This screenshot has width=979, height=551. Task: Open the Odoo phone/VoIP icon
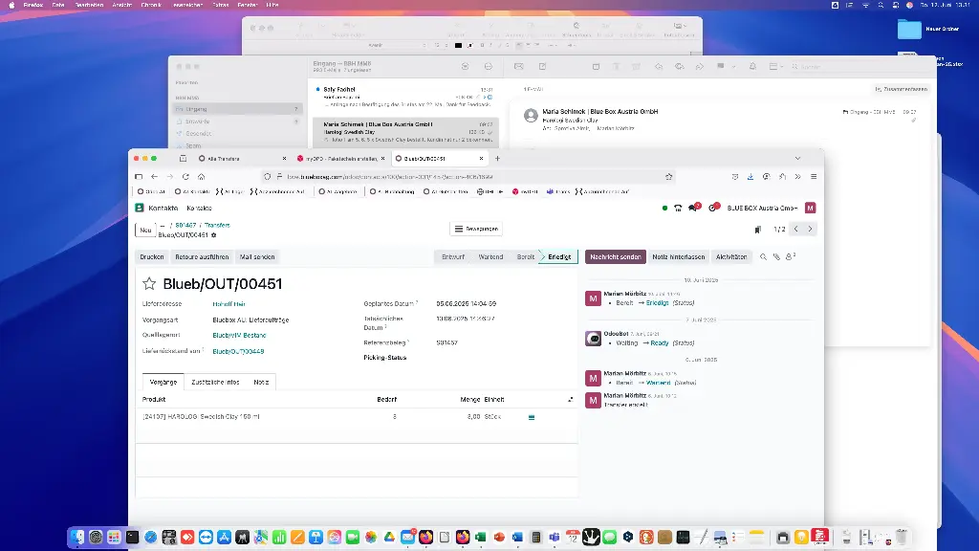pyautogui.click(x=678, y=208)
